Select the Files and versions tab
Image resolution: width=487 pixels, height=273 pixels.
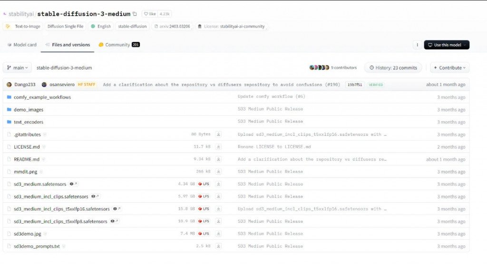point(68,45)
